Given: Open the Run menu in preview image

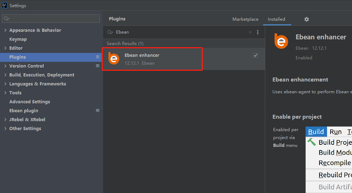Looking at the screenshot, I should pos(336,132).
